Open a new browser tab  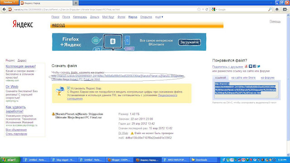coord(76,3)
